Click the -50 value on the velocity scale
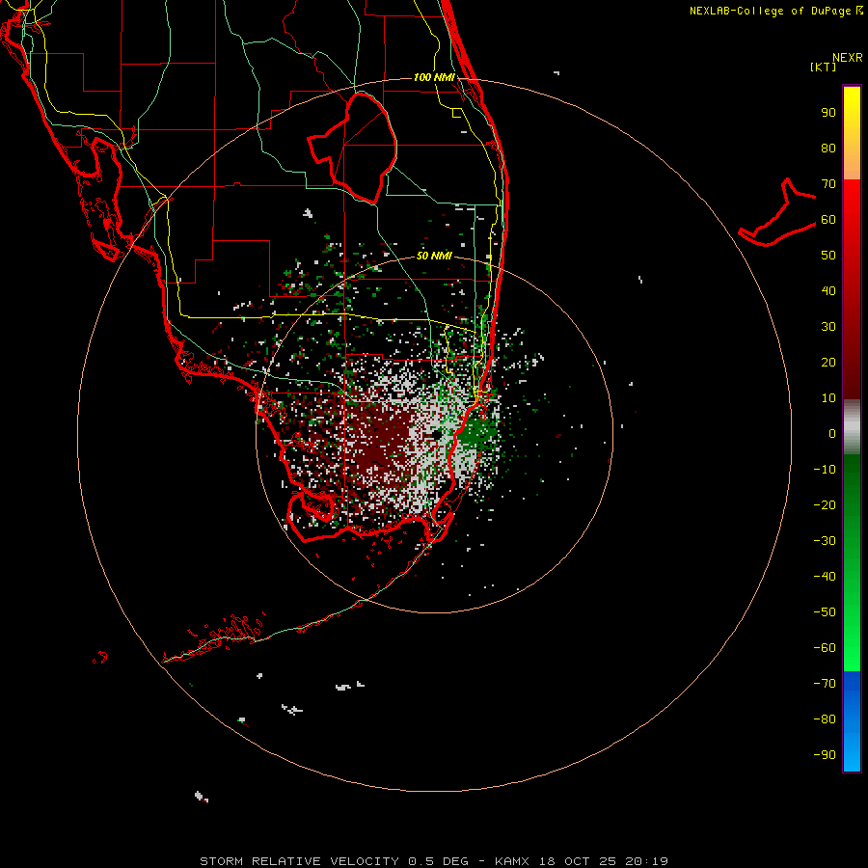This screenshot has width=868, height=868. pyautogui.click(x=825, y=611)
